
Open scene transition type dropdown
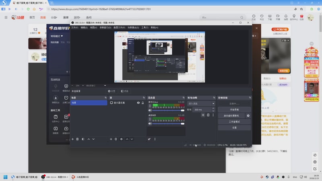click(x=201, y=104)
